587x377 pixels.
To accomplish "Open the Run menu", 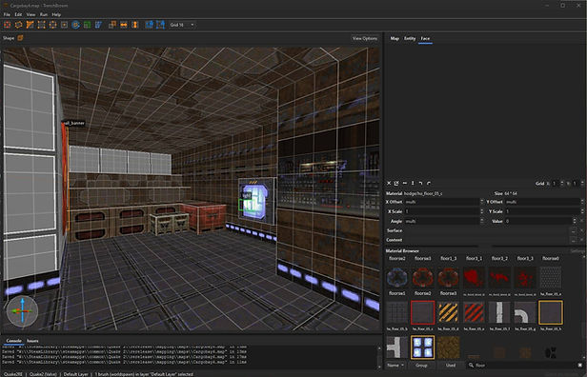I will pyautogui.click(x=44, y=14).
